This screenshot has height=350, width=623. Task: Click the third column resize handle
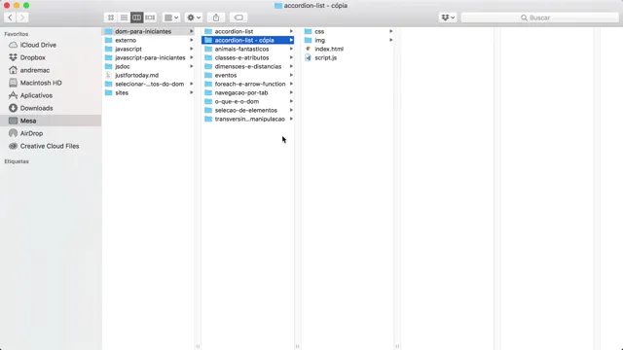point(397,346)
